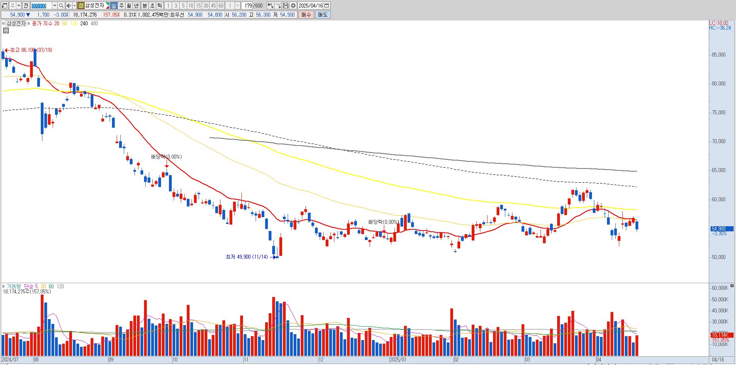Click the blue 매도 sell button
The height and width of the screenshot is (365, 736).
coord(322,15)
